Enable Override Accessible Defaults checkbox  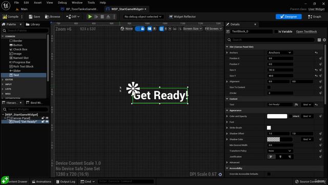(269, 174)
